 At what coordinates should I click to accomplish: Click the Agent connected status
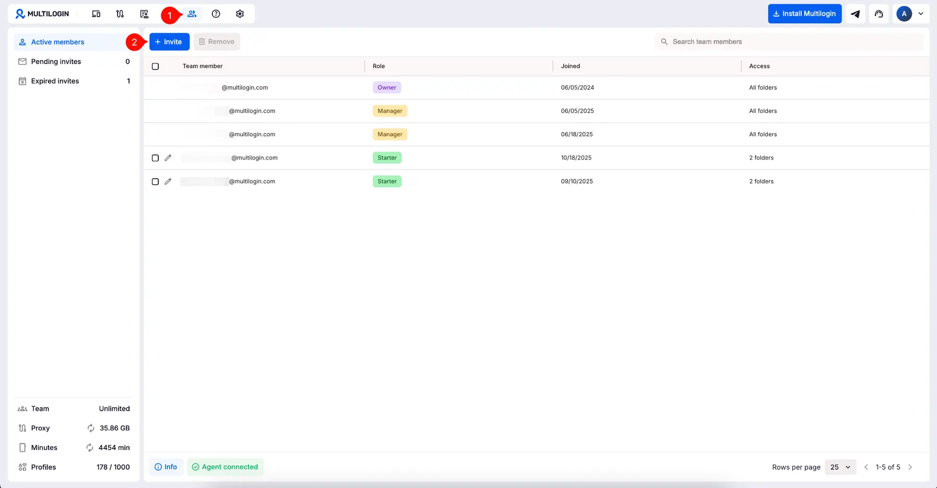pos(225,467)
